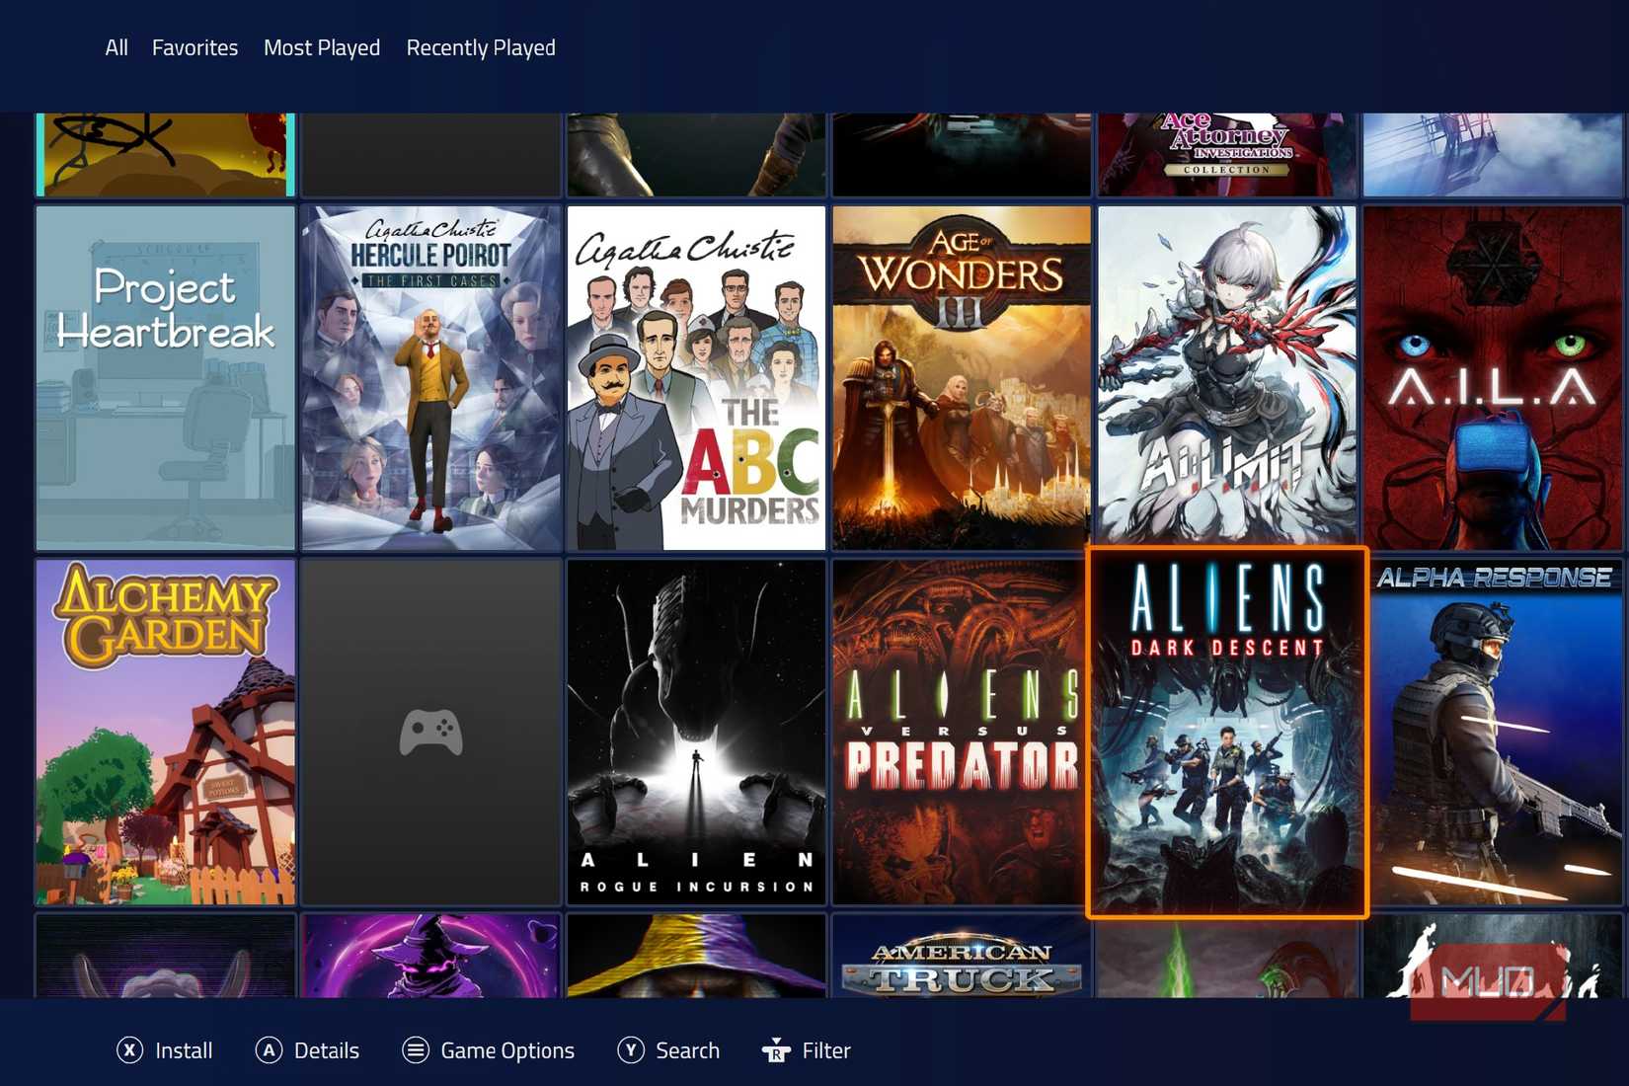
Task: Click the Install label in bottom bar
Action: click(183, 1050)
